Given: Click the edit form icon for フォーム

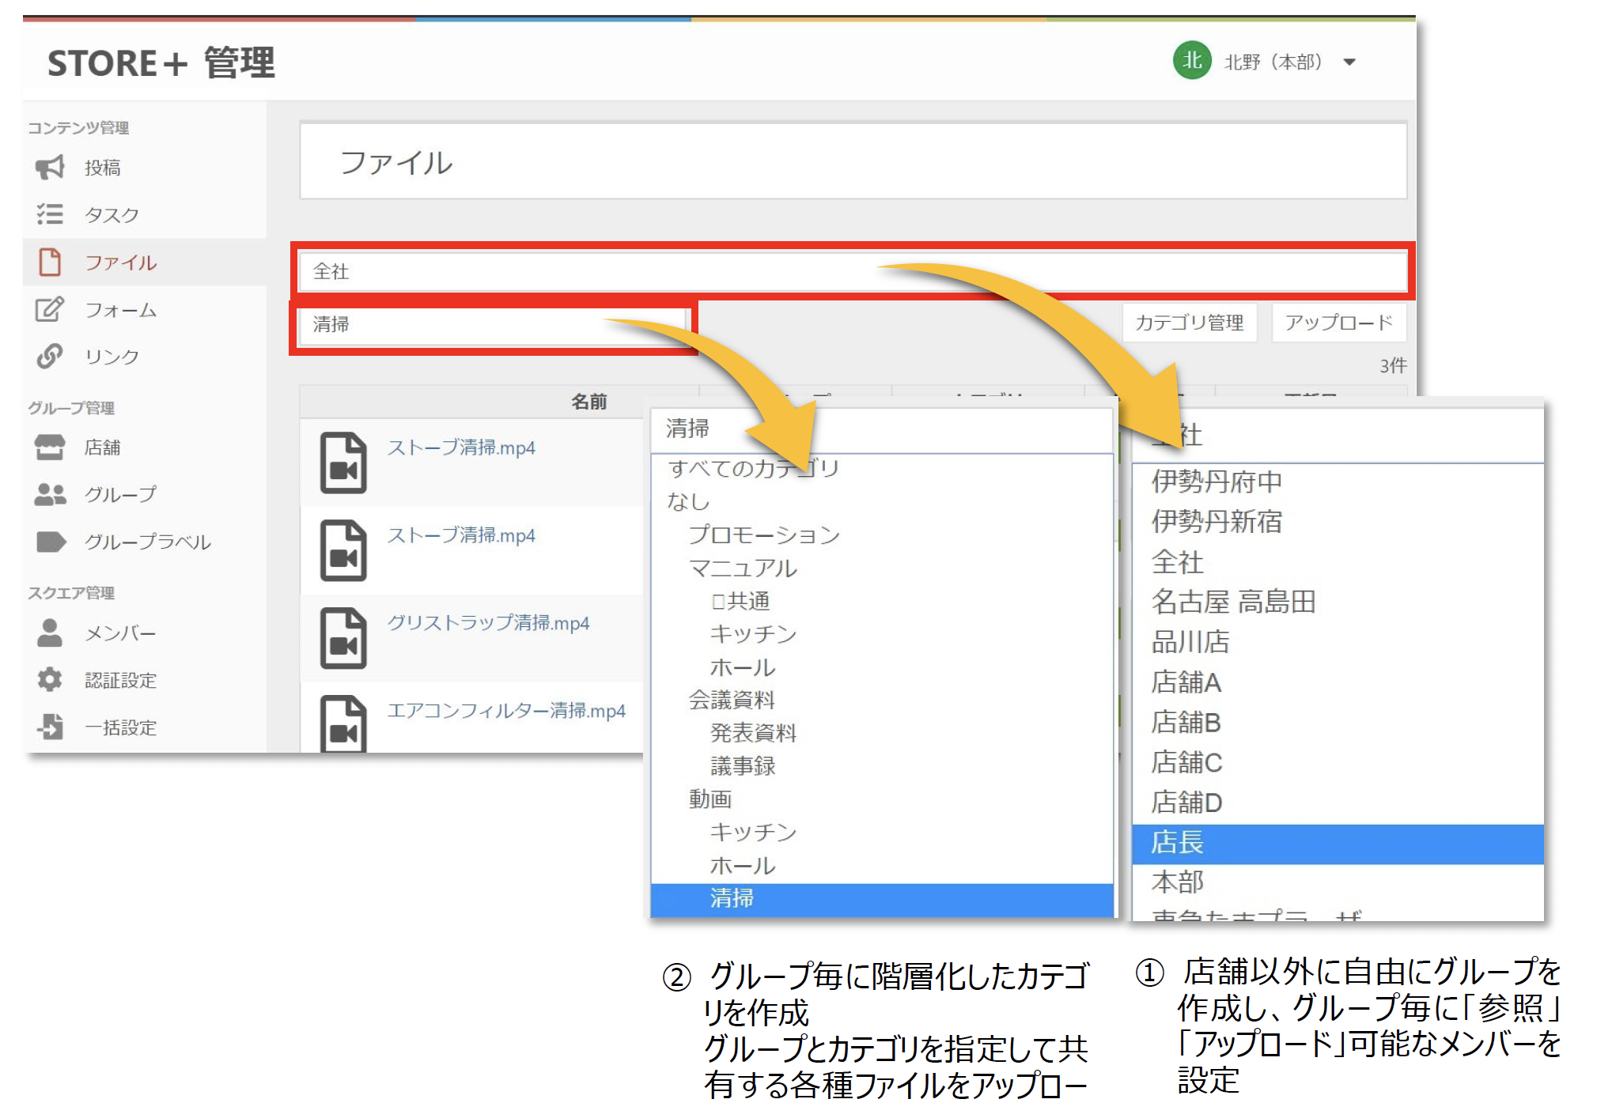Looking at the screenshot, I should (x=50, y=309).
